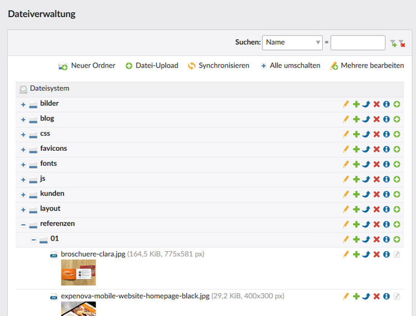Click the search value text field
The image size is (416, 316).
click(x=358, y=43)
